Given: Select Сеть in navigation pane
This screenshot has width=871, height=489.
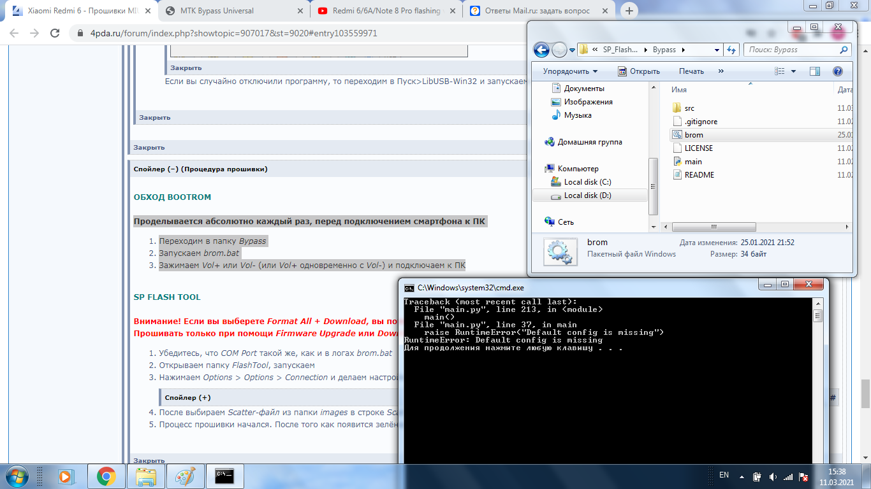Looking at the screenshot, I should pos(559,222).
